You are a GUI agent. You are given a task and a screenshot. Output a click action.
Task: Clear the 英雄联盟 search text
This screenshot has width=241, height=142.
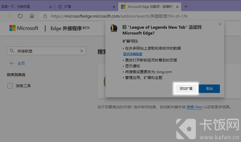82,51
